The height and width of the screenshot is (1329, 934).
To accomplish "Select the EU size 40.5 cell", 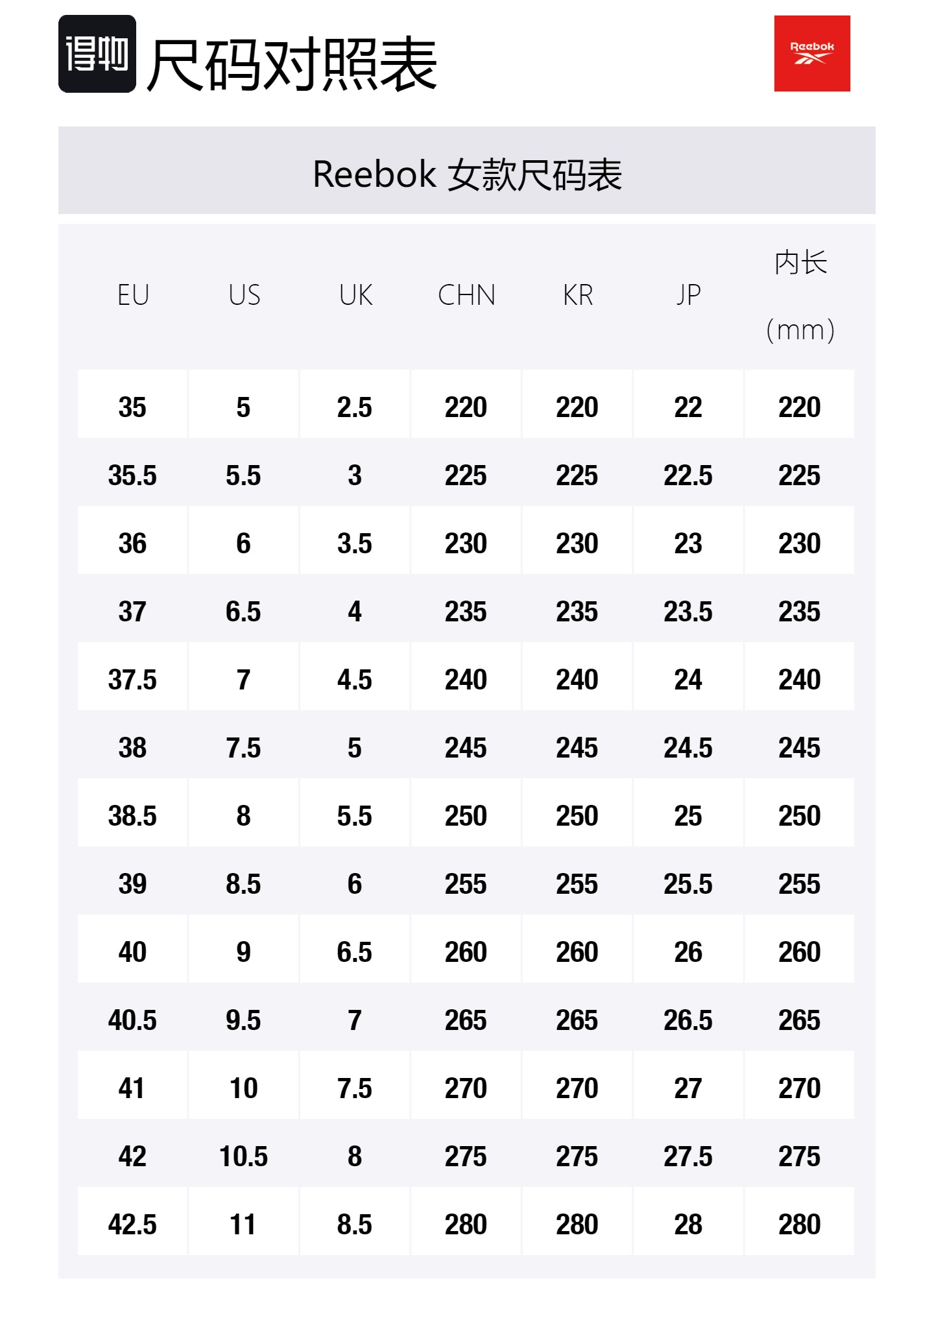I will click(x=132, y=1020).
